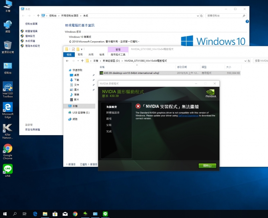Screen dimensions: 268x218
Task: Open address history dropdown in File Explorer
Action: (245, 61)
